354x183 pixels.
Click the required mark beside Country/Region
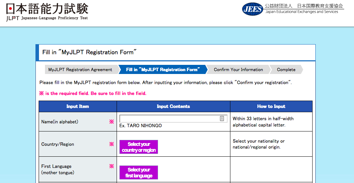[x=112, y=144]
